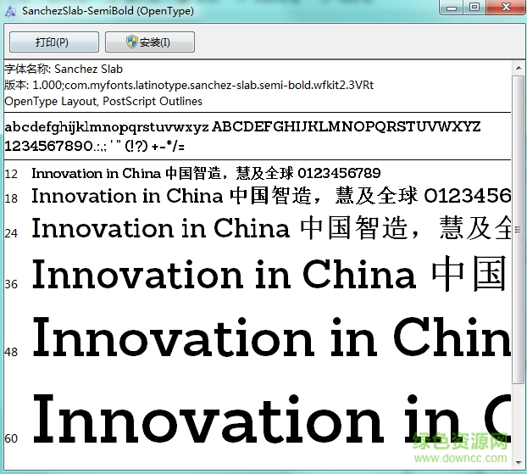The width and height of the screenshot is (527, 474).
Task: Click the size 36 sample text line
Action: tap(269, 274)
